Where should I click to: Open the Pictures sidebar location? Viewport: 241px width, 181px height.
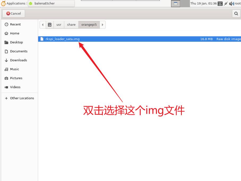(x=20, y=78)
